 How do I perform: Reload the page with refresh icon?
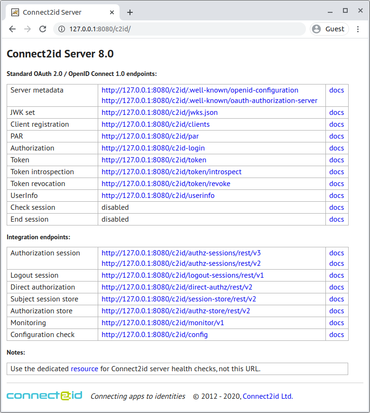click(43, 29)
